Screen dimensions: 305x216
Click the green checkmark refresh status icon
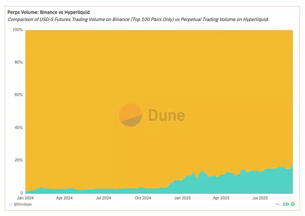click(x=293, y=204)
